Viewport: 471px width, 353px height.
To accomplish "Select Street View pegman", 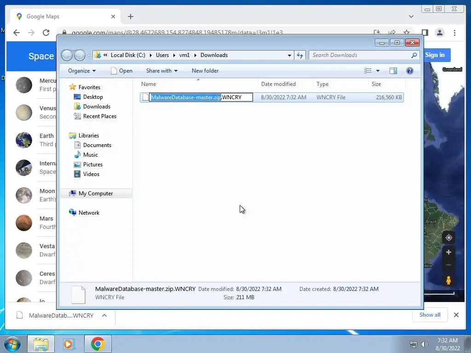I will tap(448, 280).
